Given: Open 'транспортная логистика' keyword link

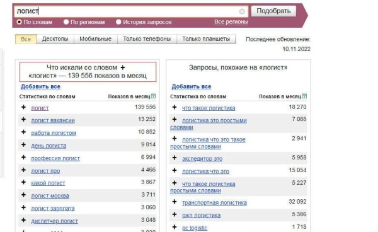Looking at the screenshot, I should coord(214,203).
